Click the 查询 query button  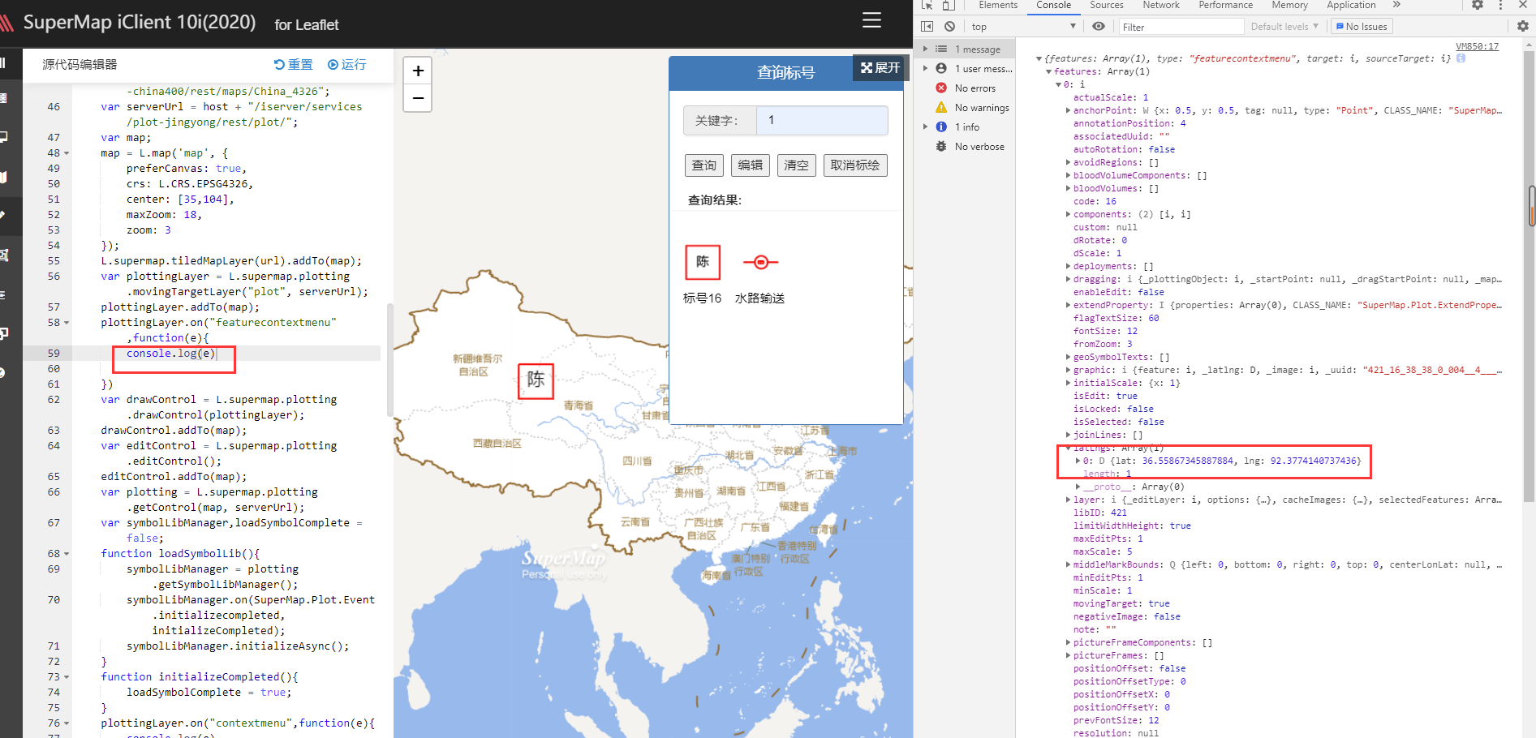point(704,165)
